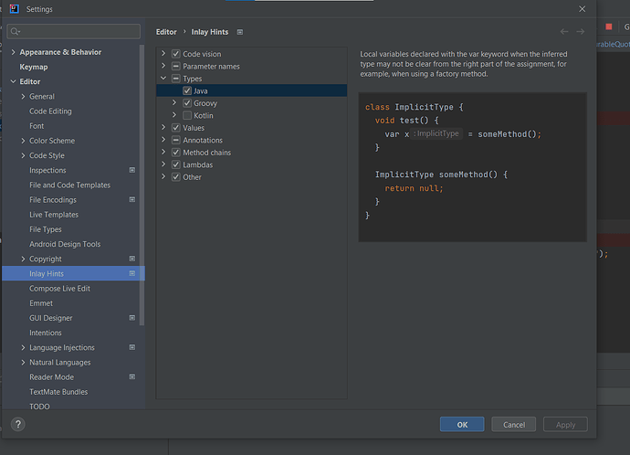Click the breadcrumb menu icon beside Inlay Hints
The image size is (630, 455).
click(240, 32)
